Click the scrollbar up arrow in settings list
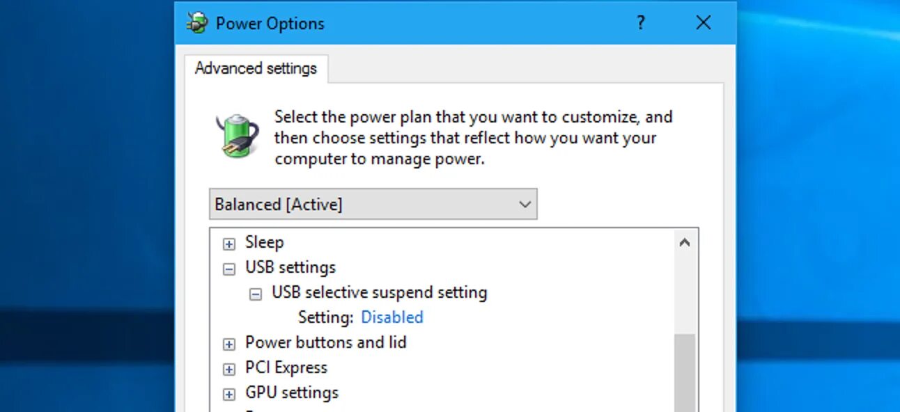The width and height of the screenshot is (900, 412). [x=685, y=243]
